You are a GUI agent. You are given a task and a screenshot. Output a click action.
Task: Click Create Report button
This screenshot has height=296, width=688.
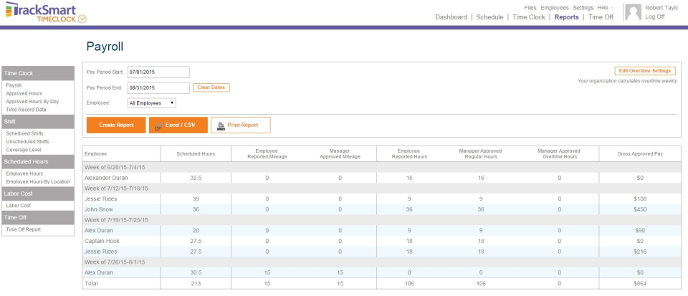[116, 125]
